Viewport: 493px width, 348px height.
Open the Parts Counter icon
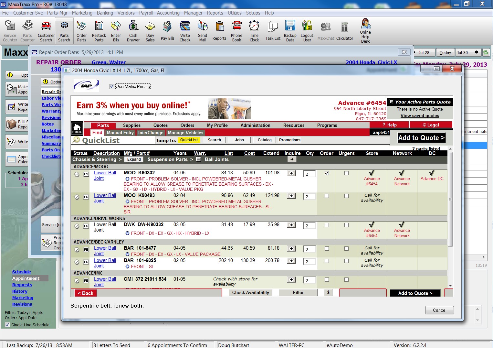coord(27,31)
